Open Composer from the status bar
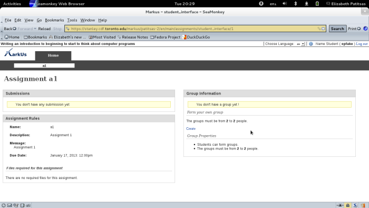The width and height of the screenshot is (369, 208). (x=16, y=205)
